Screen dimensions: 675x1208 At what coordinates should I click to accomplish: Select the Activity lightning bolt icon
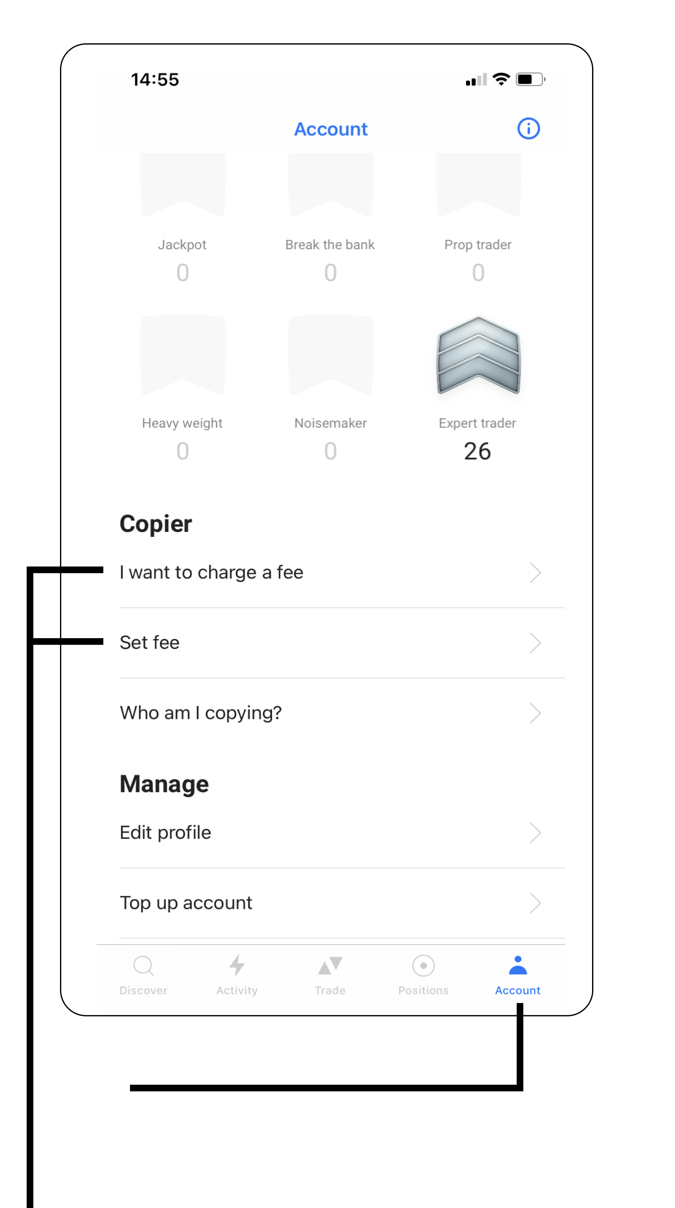[x=236, y=966]
